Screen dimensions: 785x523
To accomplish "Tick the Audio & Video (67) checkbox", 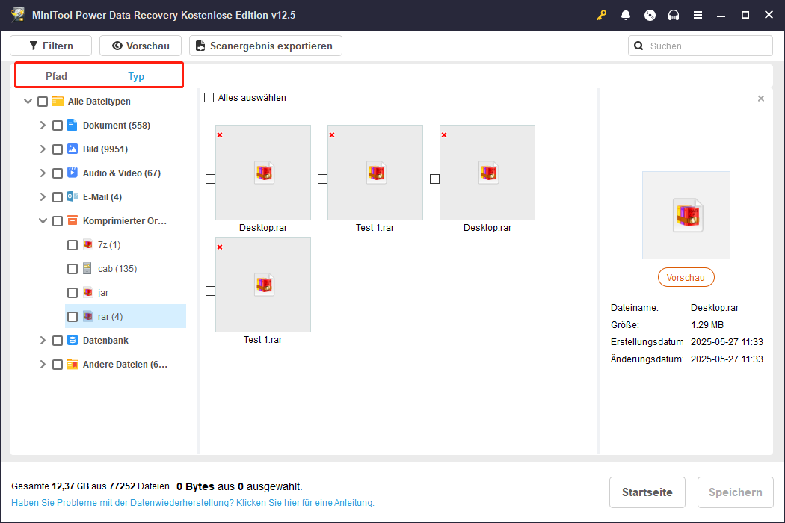I will coord(58,173).
